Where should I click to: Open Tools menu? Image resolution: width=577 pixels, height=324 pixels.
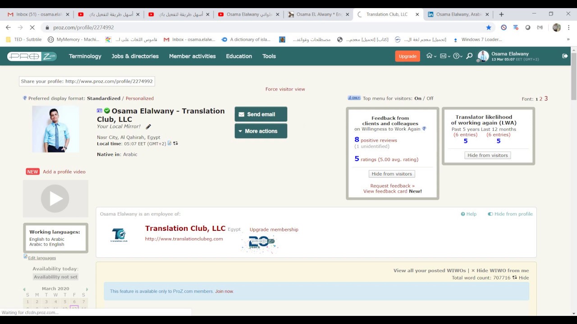click(x=269, y=56)
